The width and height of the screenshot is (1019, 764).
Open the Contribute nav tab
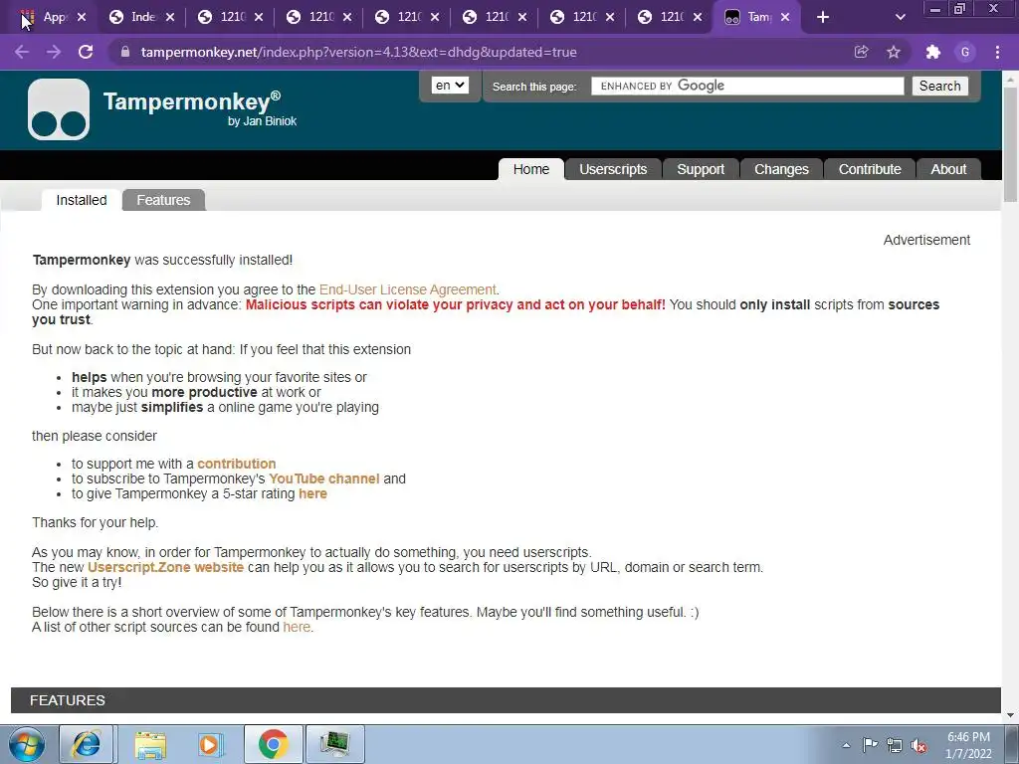870,169
